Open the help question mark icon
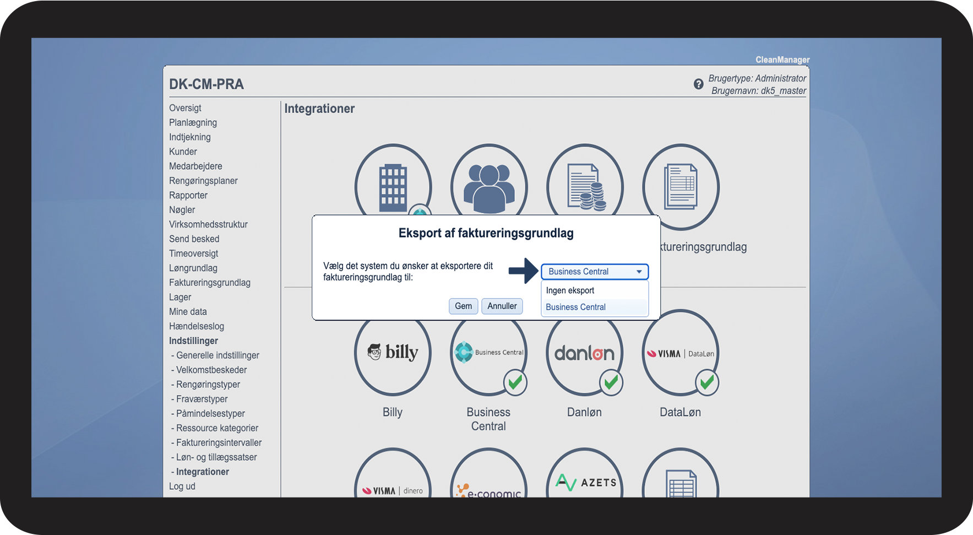Image resolution: width=973 pixels, height=535 pixels. [698, 84]
